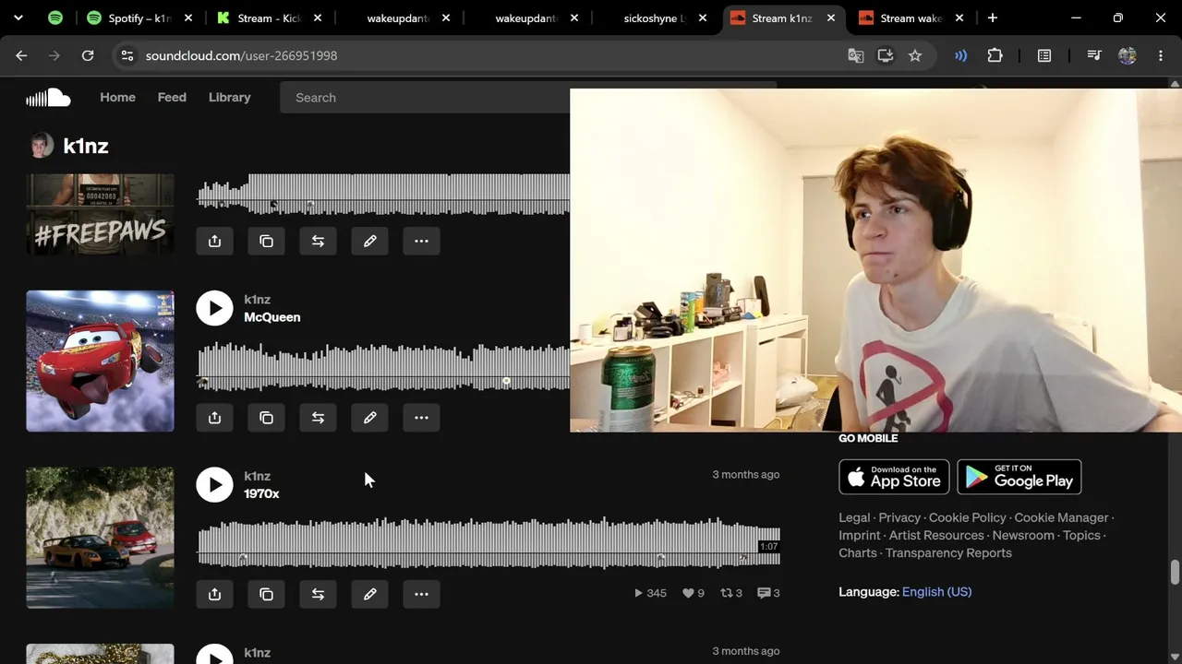Switch to the sickoshyne tab

(655, 18)
